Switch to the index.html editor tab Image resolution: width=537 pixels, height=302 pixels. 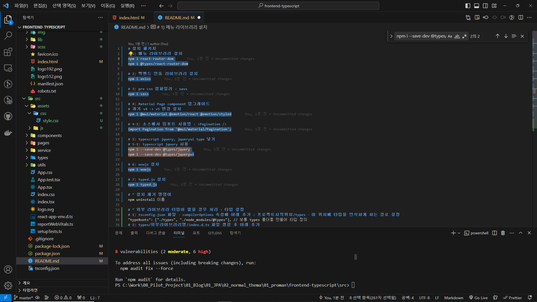129,18
